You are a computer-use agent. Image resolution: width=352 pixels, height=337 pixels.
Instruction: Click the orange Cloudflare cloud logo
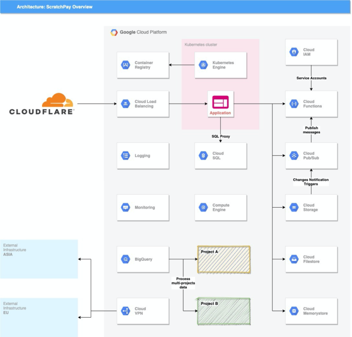pyautogui.click(x=58, y=100)
